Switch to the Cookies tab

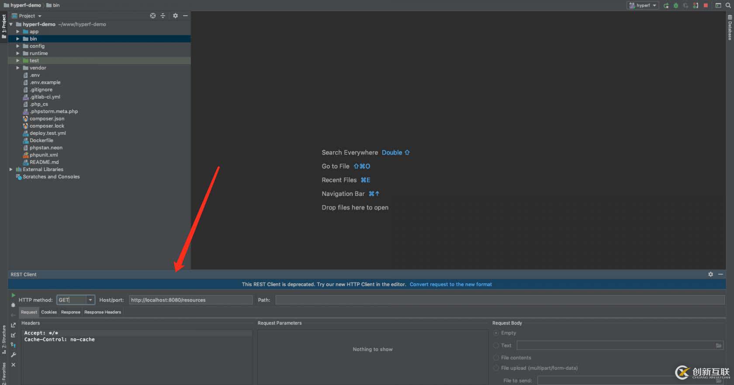click(49, 312)
